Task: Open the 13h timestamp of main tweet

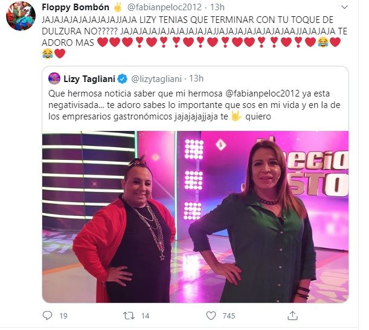Action: pos(217,7)
